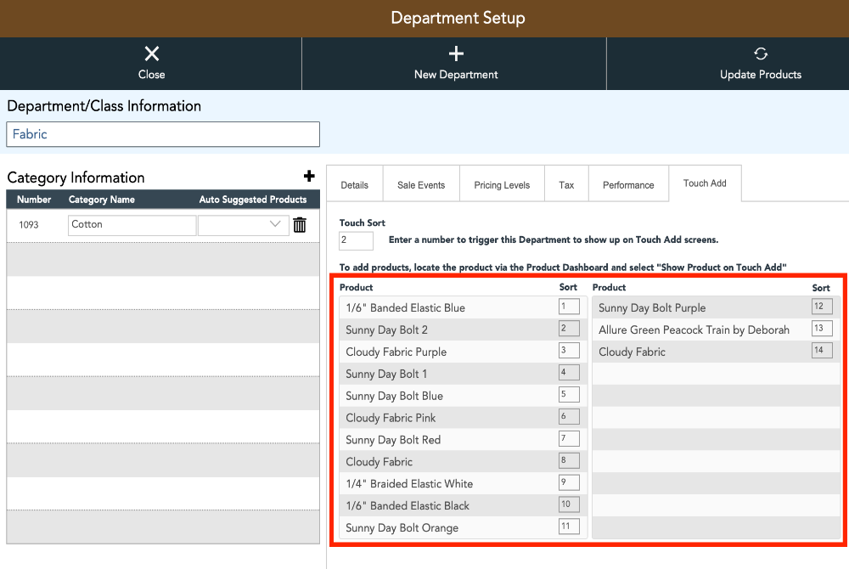
Task: Select the Pricing Levels tab
Action: coord(502,184)
